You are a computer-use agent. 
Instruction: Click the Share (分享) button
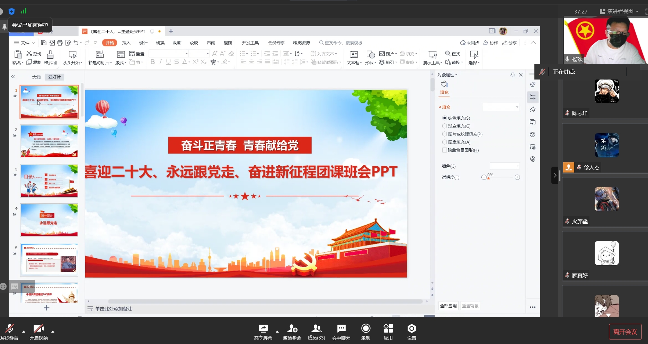click(509, 43)
